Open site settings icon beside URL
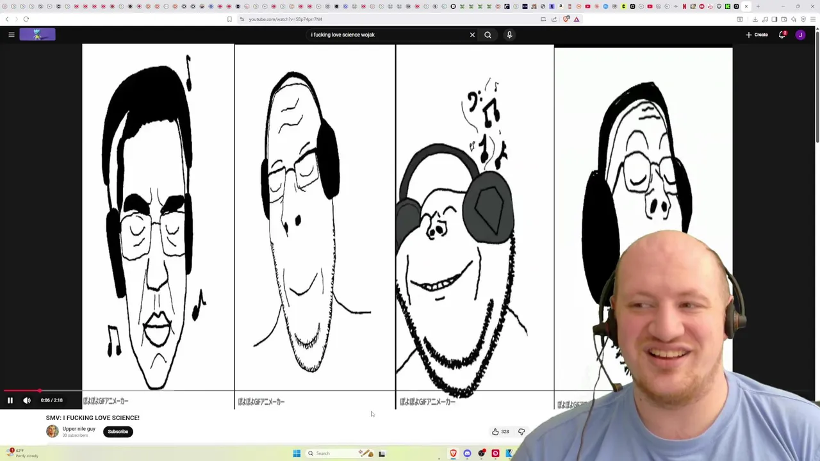This screenshot has width=820, height=461. [242, 19]
